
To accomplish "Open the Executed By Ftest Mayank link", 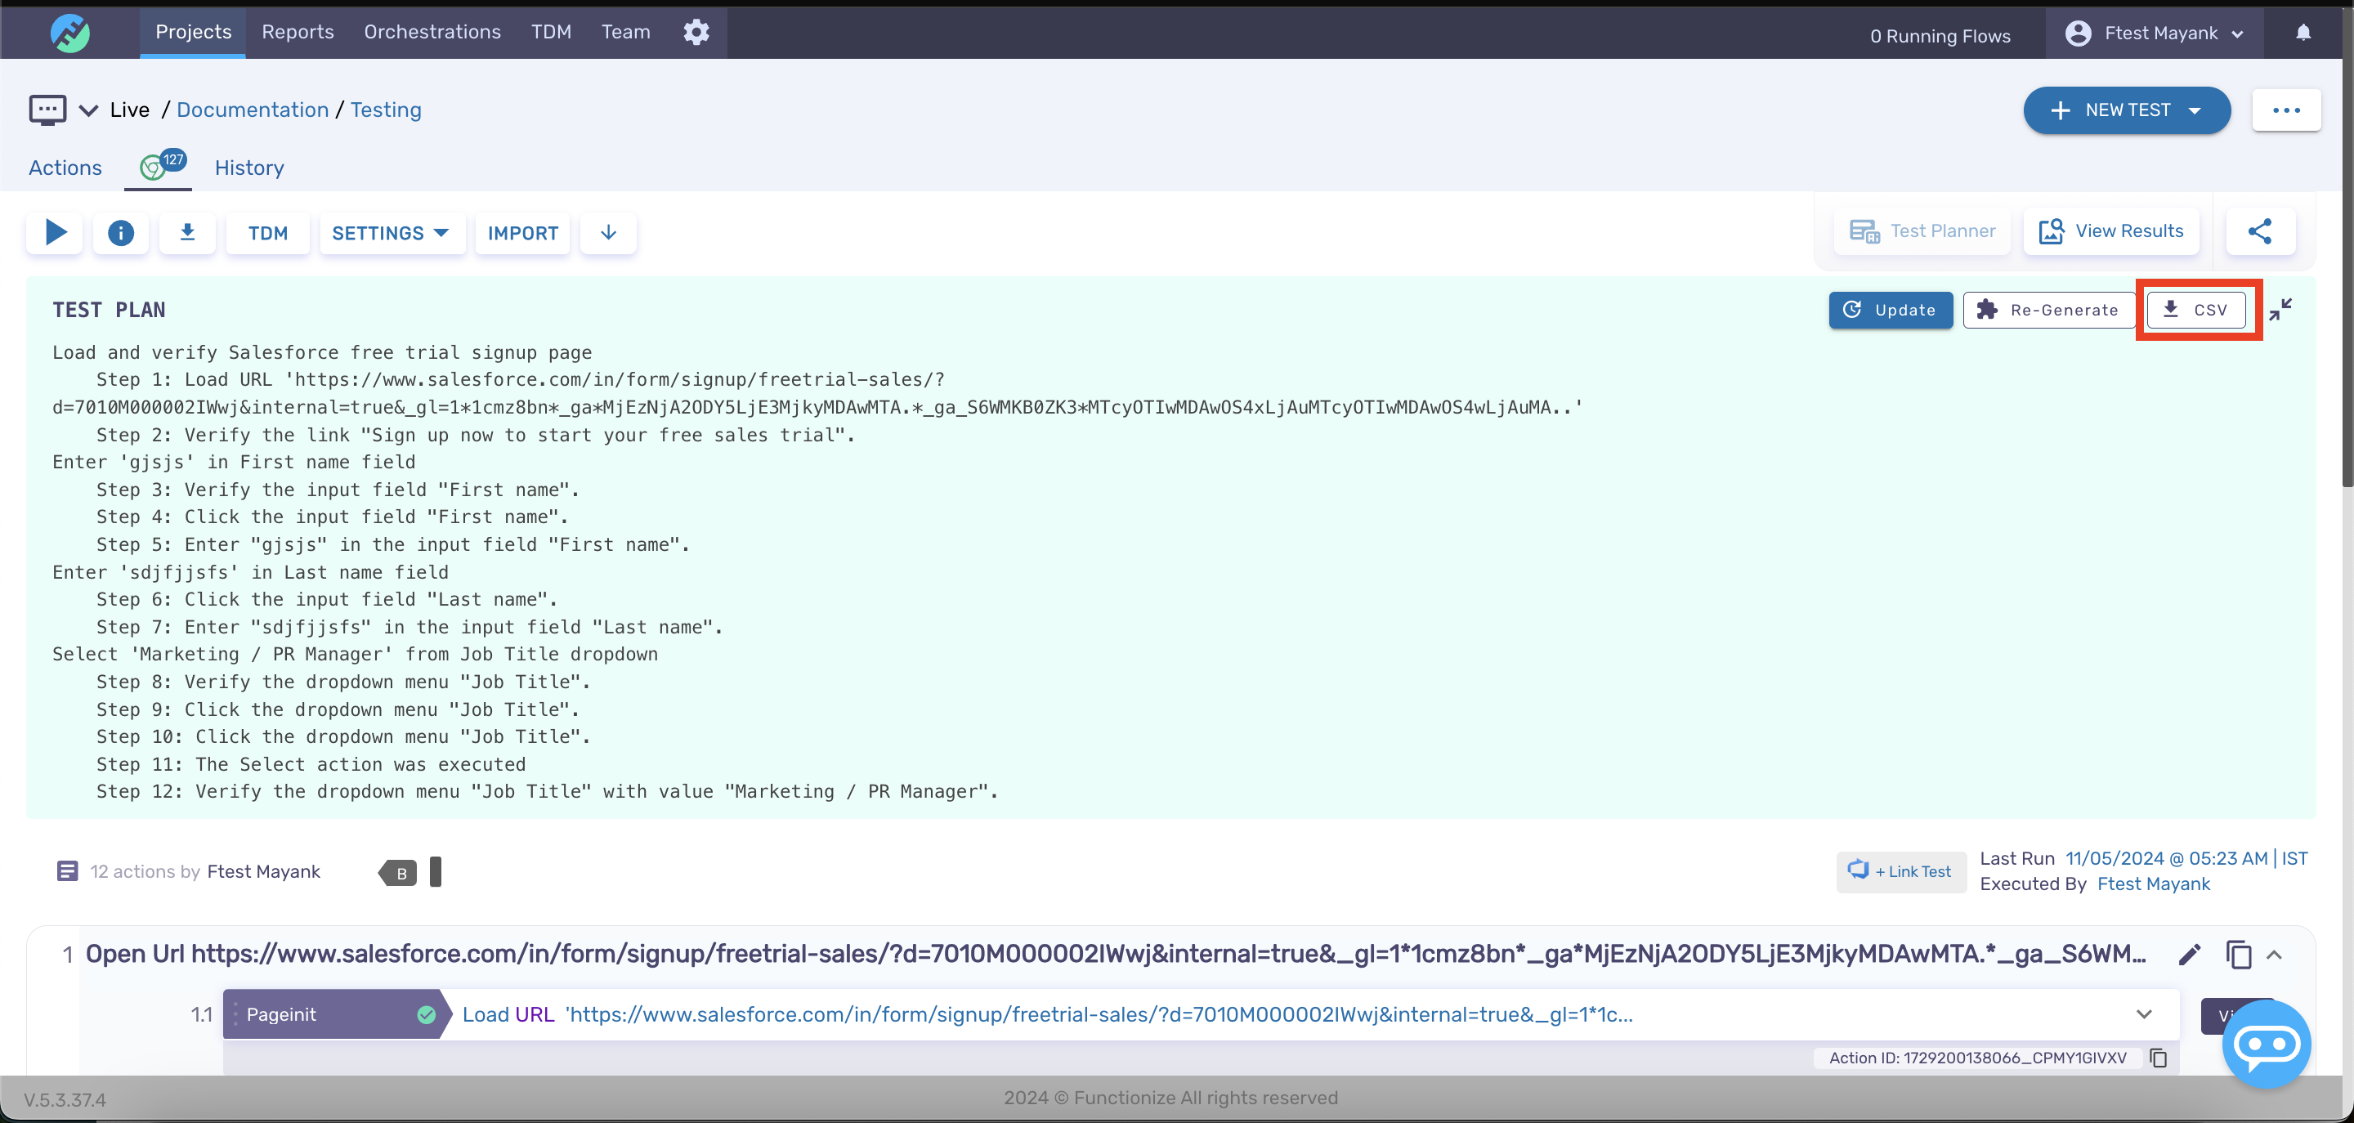I will [2153, 884].
